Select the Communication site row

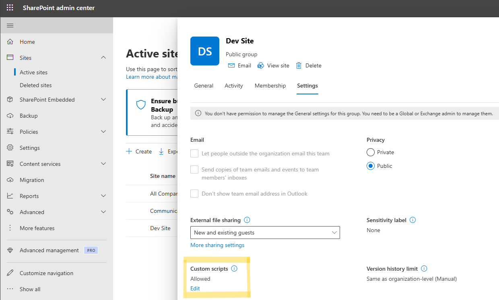point(152,211)
